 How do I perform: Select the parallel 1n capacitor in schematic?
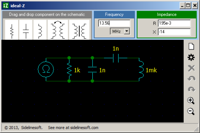[x=92, y=70]
